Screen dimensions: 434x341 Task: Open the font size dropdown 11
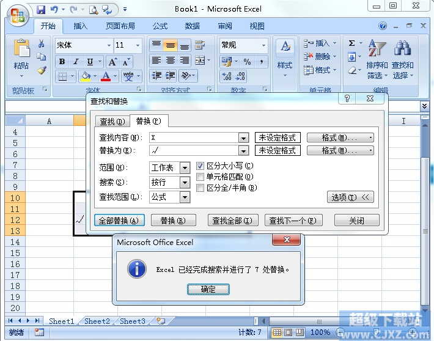pos(138,45)
